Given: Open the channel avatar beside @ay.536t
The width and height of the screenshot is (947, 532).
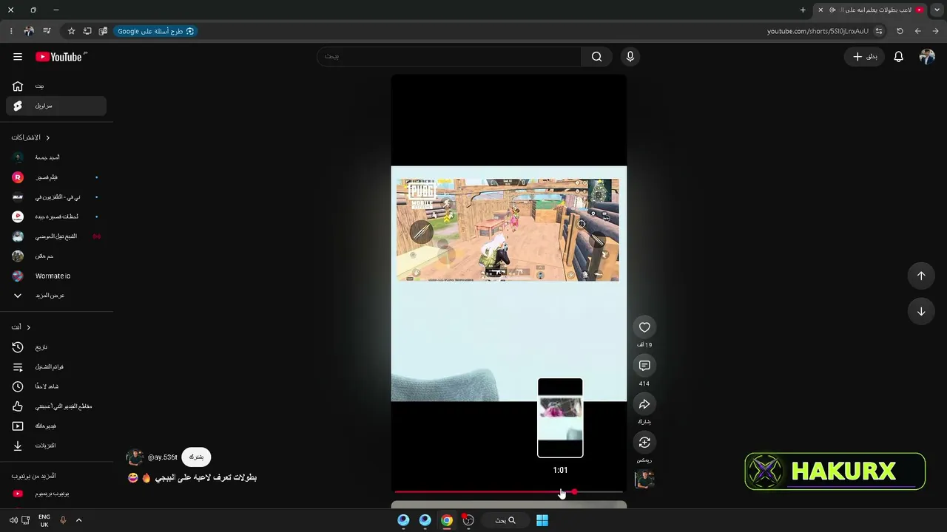Looking at the screenshot, I should (135, 457).
